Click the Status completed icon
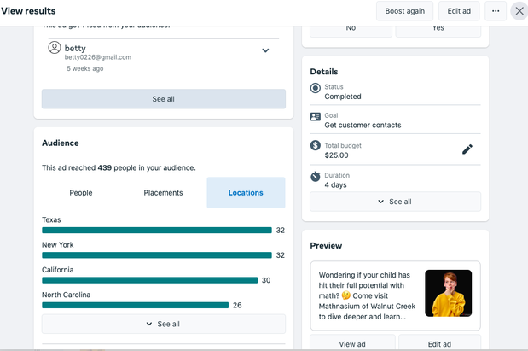The width and height of the screenshot is (528, 351). coord(316,88)
